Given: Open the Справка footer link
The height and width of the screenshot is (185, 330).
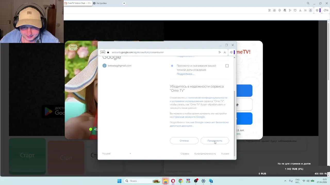Looking at the screenshot, I should (x=185, y=154).
